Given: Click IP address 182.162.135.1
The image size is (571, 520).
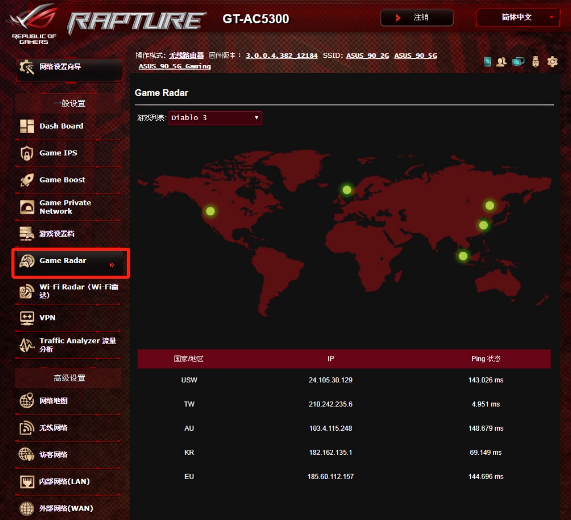Looking at the screenshot, I should click(331, 452).
